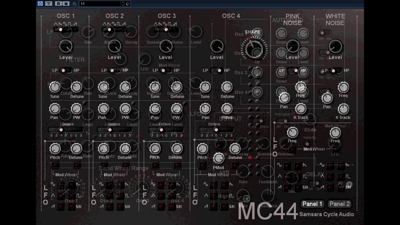Click the OSC 2 Tune knob
400x225 pixels.
pyautogui.click(x=103, y=87)
